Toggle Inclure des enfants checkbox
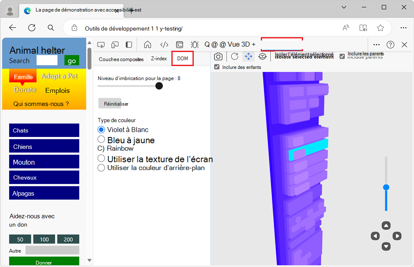 click(217, 67)
